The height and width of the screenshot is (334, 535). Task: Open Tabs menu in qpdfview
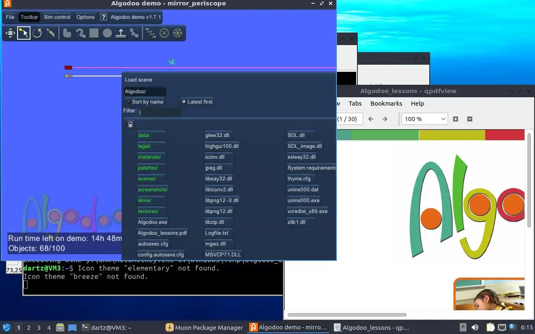pos(355,104)
